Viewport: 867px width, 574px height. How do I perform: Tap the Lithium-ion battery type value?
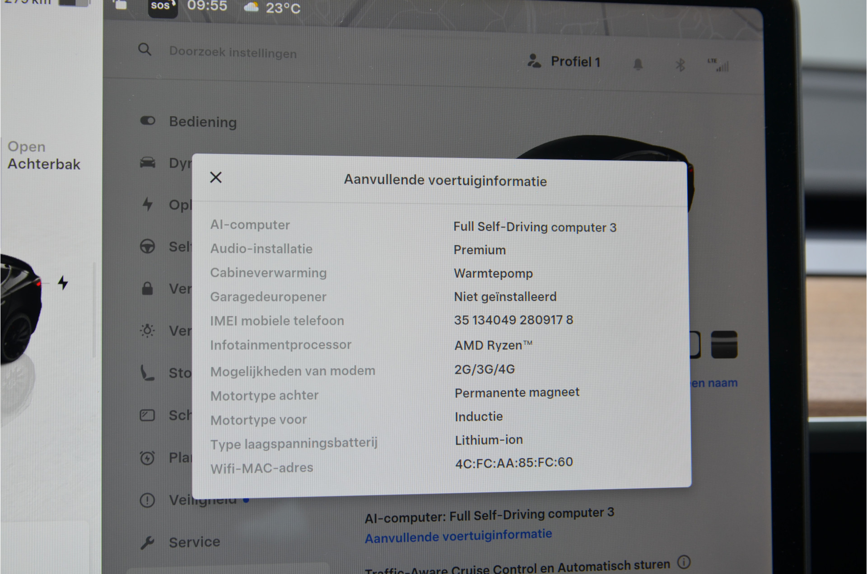pos(489,440)
